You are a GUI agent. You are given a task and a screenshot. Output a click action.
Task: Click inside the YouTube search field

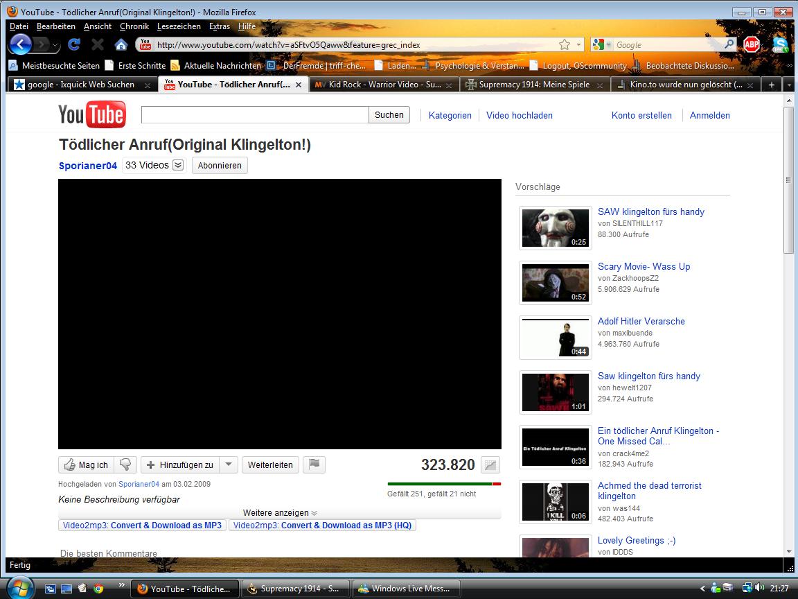(255, 114)
